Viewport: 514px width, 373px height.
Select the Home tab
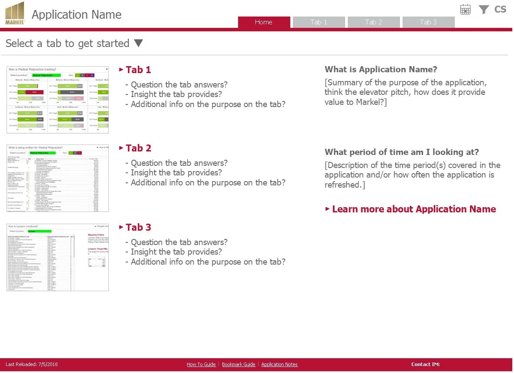[263, 22]
